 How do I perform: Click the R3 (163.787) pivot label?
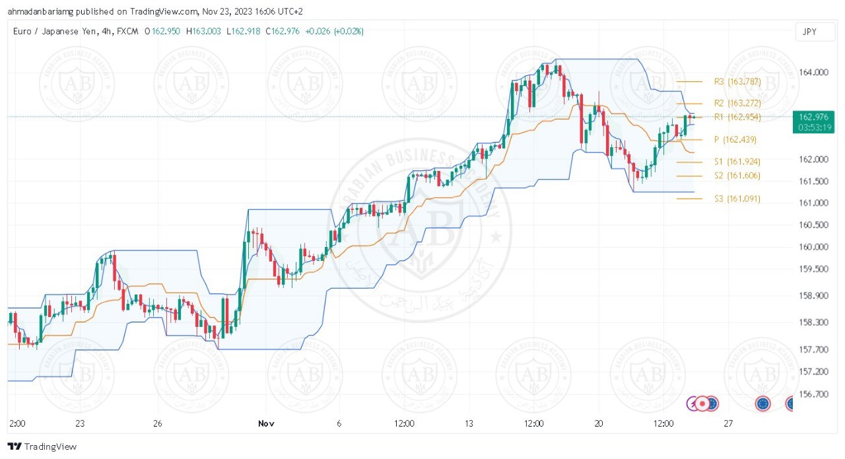point(737,82)
